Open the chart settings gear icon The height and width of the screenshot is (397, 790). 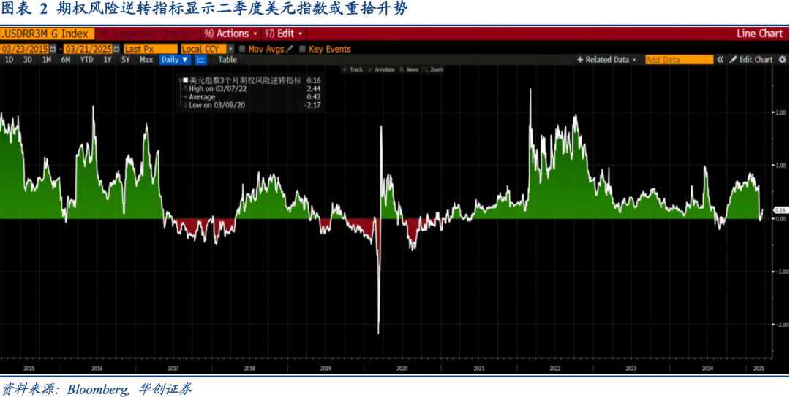coord(782,60)
